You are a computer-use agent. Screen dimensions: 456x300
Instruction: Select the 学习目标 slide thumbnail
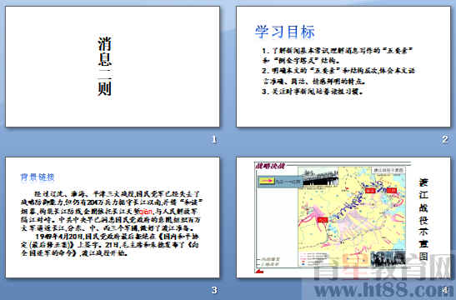click(x=343, y=67)
